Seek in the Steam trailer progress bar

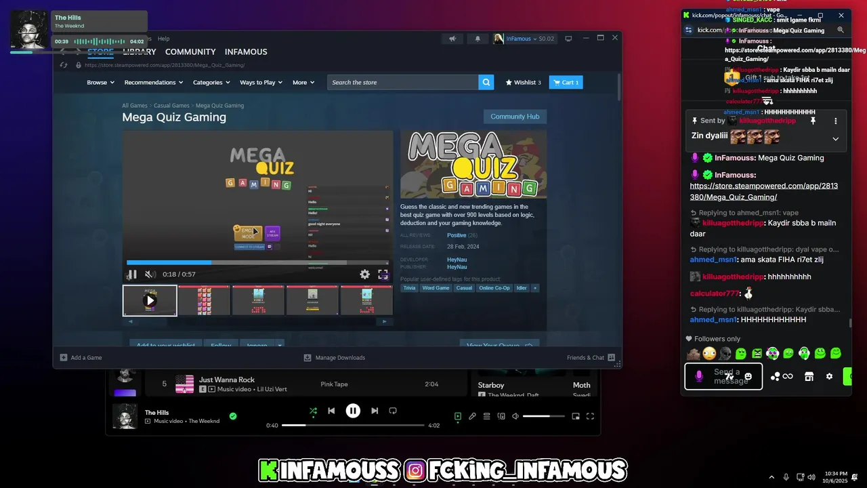257,262
